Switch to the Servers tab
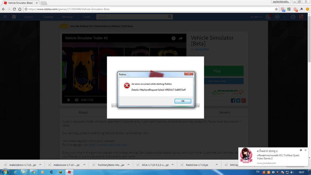 pos(224,112)
